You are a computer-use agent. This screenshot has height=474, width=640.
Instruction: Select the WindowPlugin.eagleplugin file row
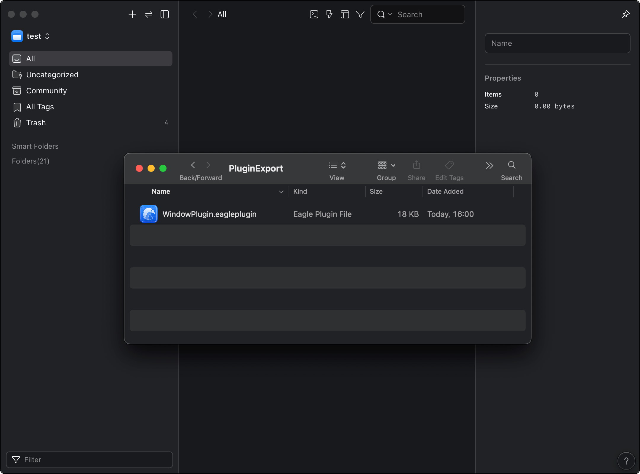coord(209,214)
